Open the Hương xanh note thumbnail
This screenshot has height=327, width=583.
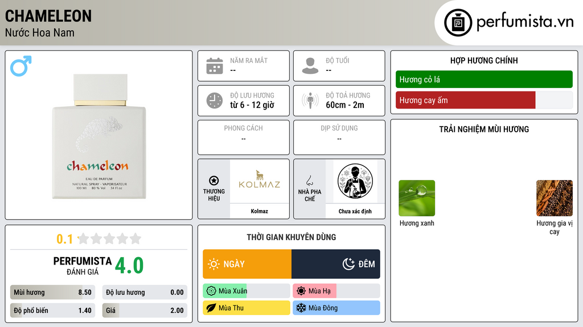417,198
